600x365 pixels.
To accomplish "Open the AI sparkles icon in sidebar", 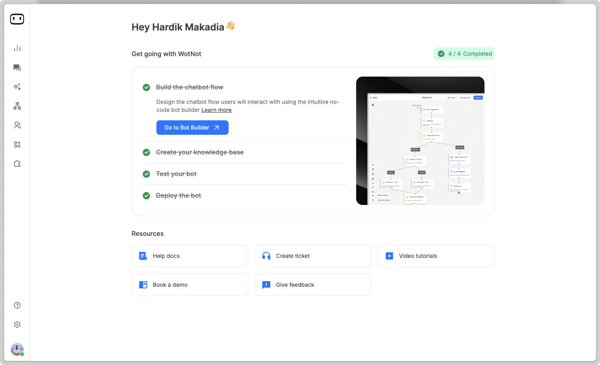I will (17, 87).
